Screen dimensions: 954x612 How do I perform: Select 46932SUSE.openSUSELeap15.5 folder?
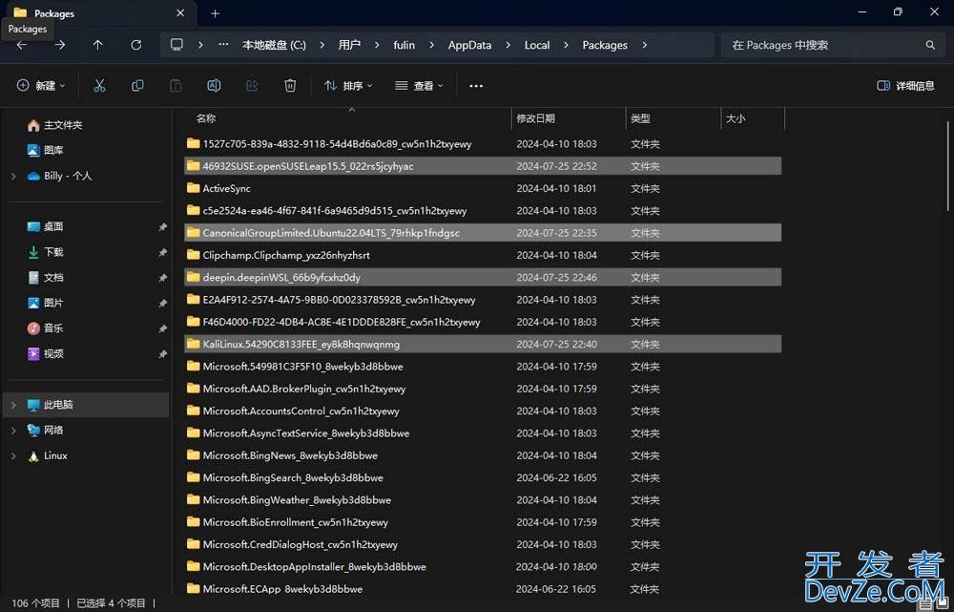(x=483, y=166)
